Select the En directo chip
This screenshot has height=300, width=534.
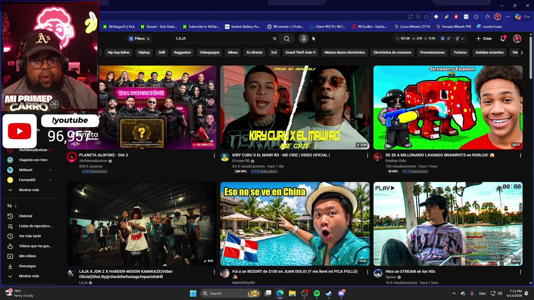[254, 52]
